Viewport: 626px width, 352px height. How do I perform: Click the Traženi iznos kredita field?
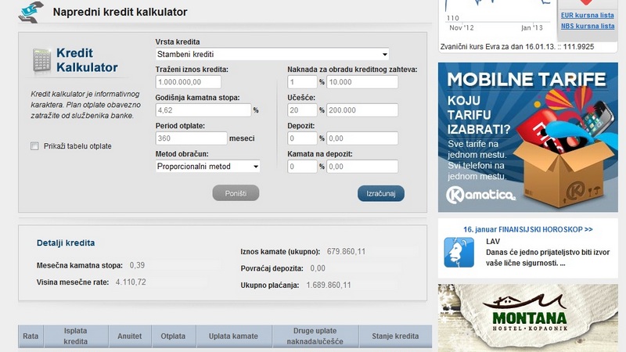click(x=188, y=82)
